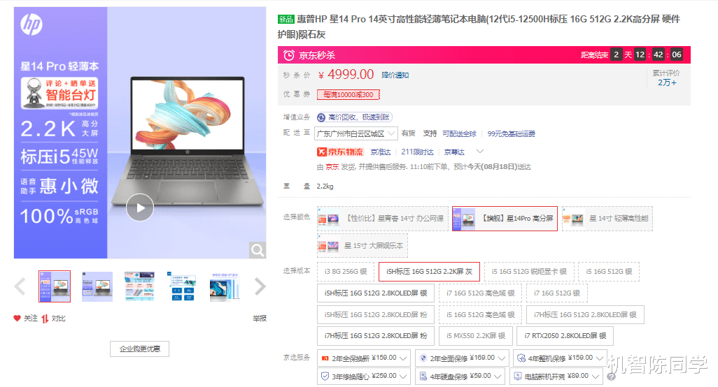Open 4年整机保修 ¥159.00 service dropdown
The height and width of the screenshot is (387, 718).
561,358
